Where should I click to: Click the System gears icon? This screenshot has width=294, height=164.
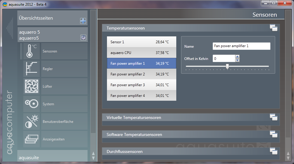pyautogui.click(x=31, y=104)
